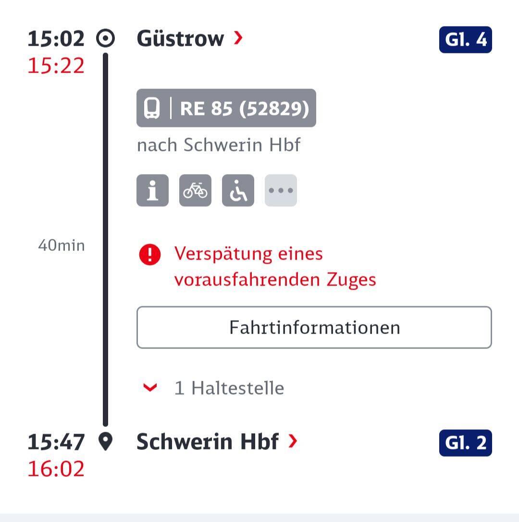The image size is (519, 522).
Task: Tap the bicycle transport icon
Action: click(196, 190)
